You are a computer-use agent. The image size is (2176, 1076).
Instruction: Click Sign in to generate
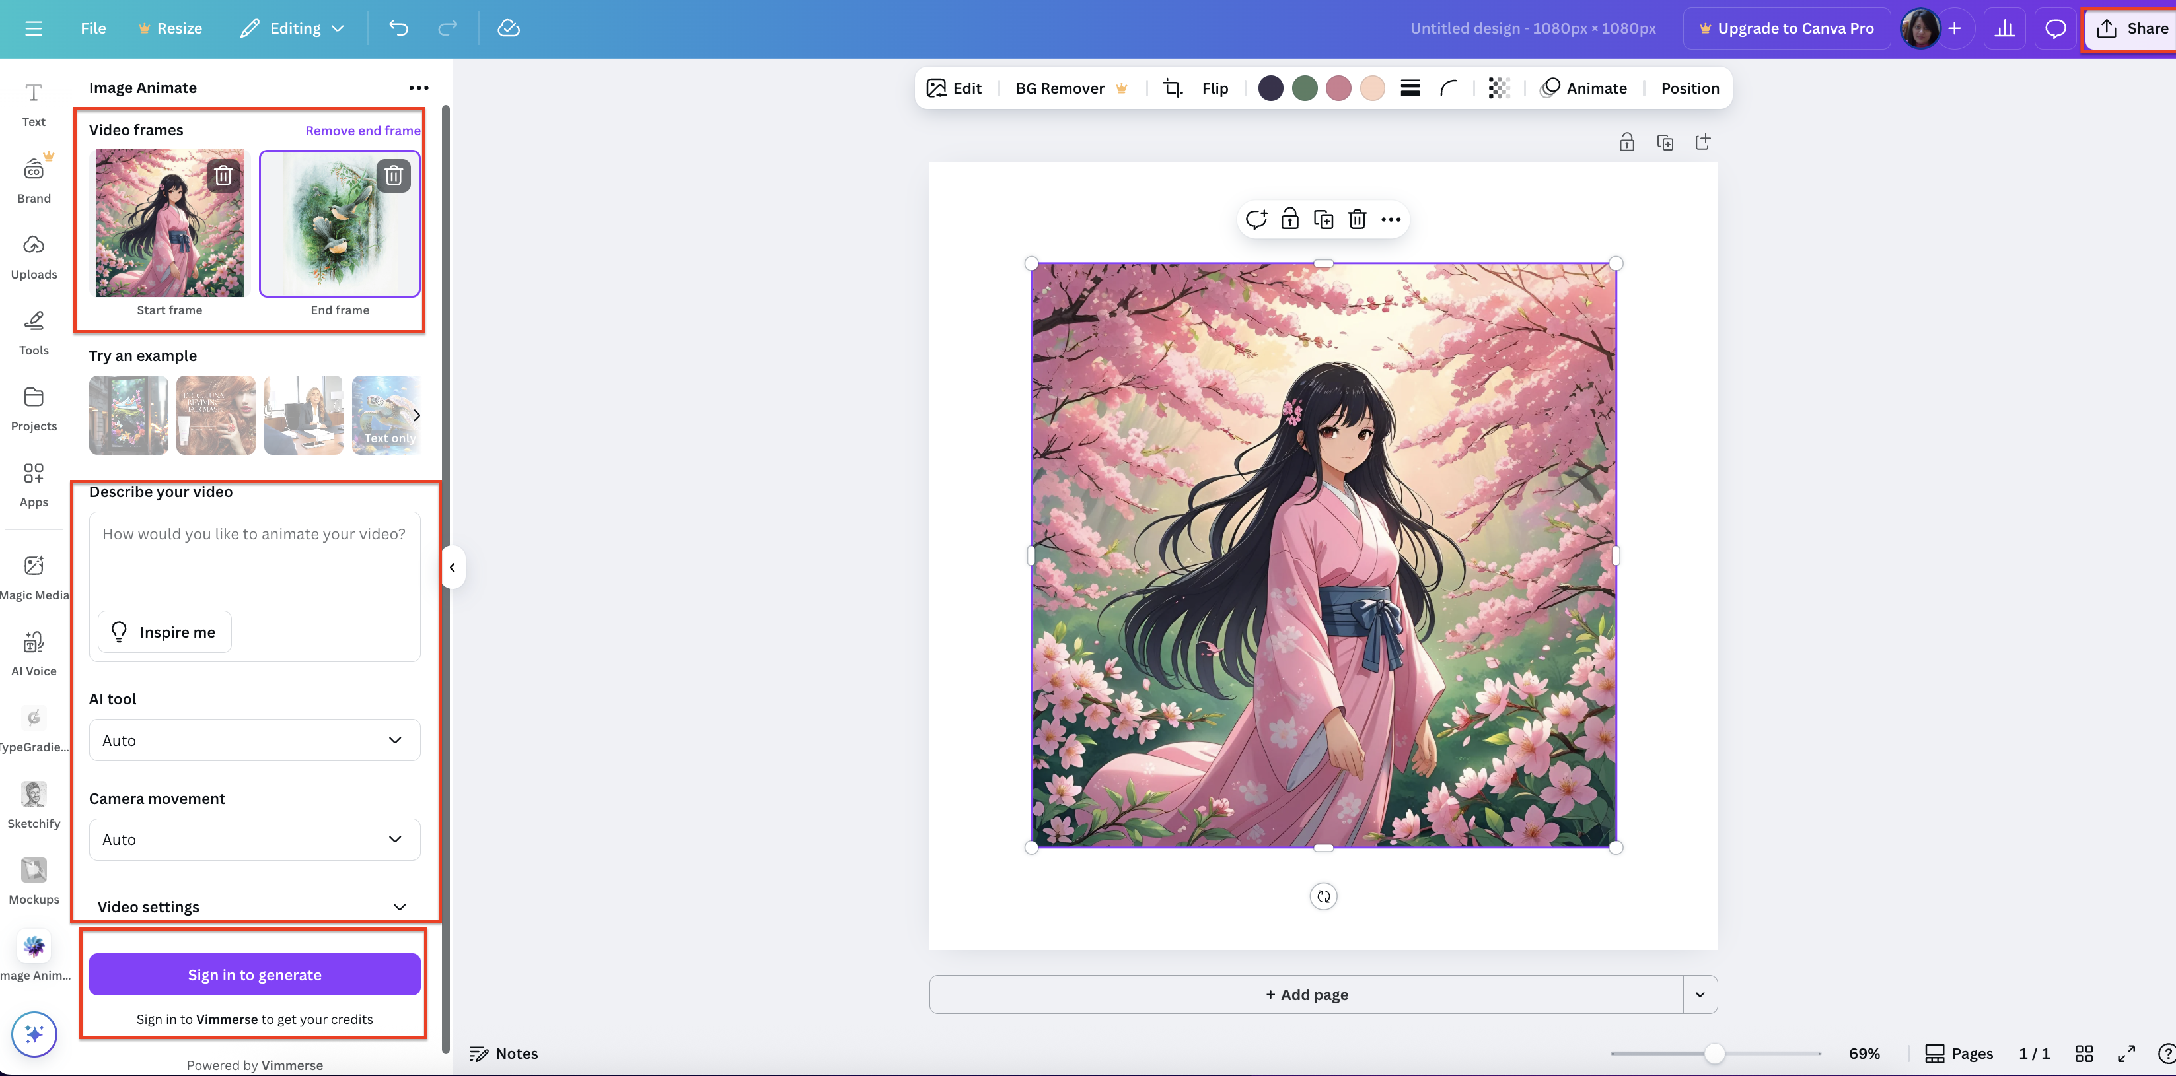pyautogui.click(x=254, y=974)
